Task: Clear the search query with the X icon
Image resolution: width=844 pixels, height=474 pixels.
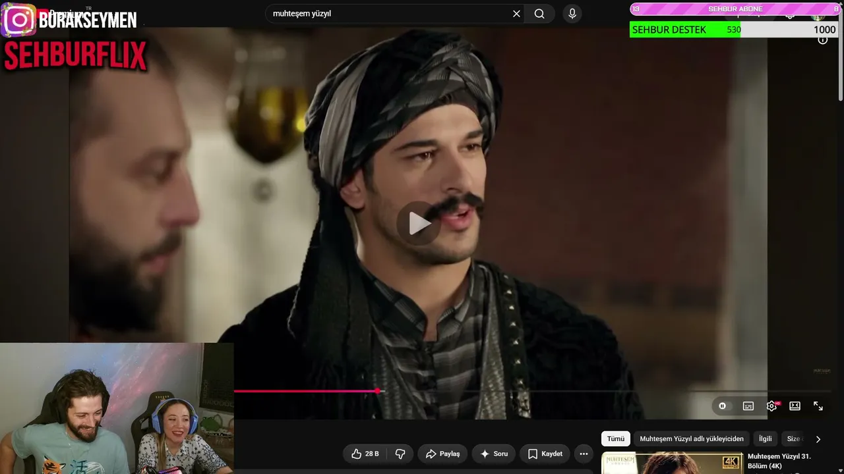Action: (x=516, y=14)
